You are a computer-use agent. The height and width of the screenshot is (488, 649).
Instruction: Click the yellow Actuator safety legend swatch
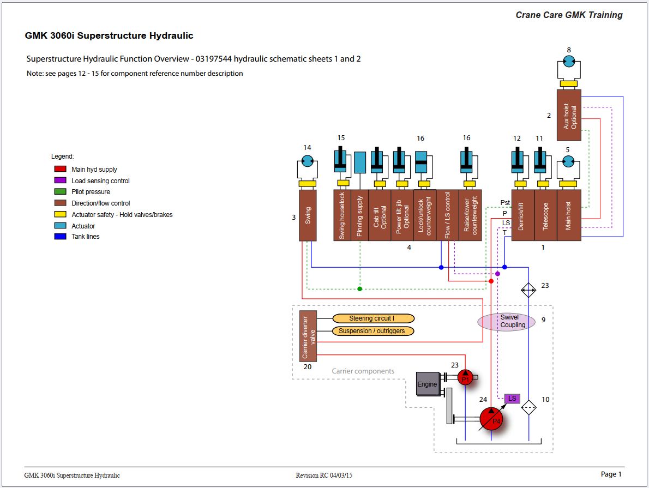[61, 214]
